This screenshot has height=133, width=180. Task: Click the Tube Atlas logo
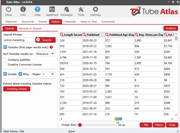(154, 11)
